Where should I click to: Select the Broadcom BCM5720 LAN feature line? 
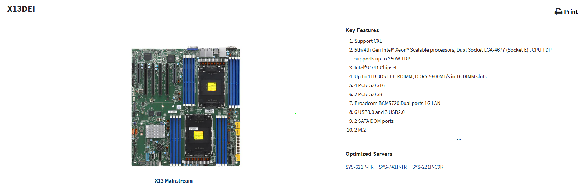pyautogui.click(x=397, y=103)
